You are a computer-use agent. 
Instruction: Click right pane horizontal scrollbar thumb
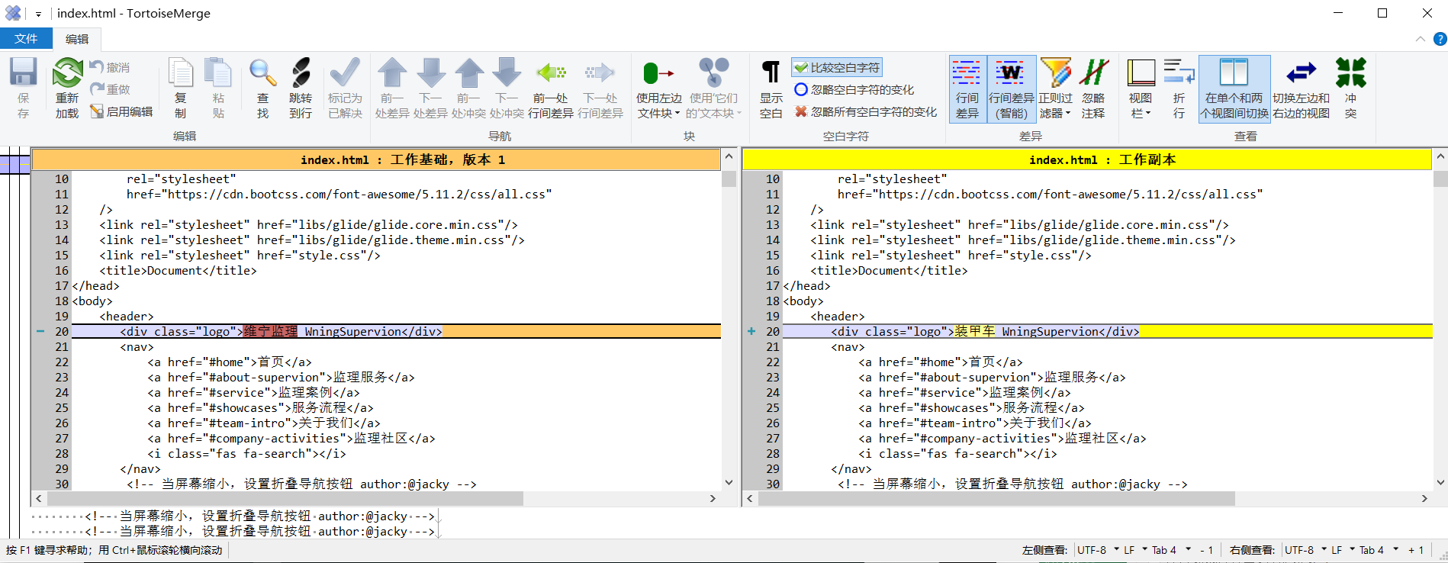pyautogui.click(x=996, y=498)
